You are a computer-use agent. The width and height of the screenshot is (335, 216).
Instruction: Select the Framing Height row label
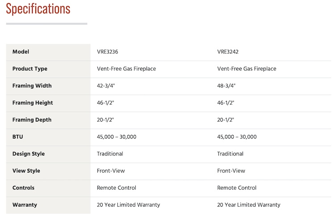pyautogui.click(x=33, y=103)
